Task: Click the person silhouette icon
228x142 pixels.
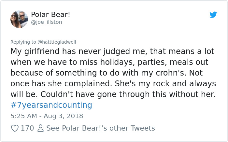Action: [40, 128]
